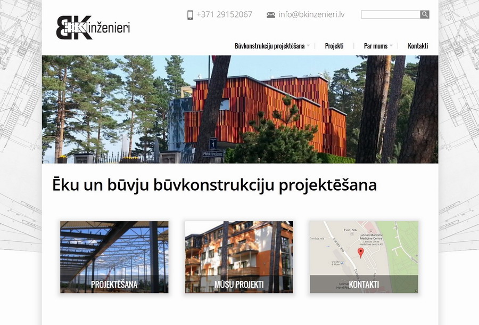
Task: Click the Ēku un būvju būvkonstrukciju heading
Action: click(214, 185)
